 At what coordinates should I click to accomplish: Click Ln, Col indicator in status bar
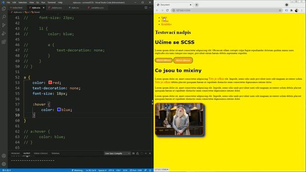(x=91, y=170)
